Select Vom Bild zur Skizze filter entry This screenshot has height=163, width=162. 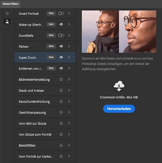click(45, 123)
